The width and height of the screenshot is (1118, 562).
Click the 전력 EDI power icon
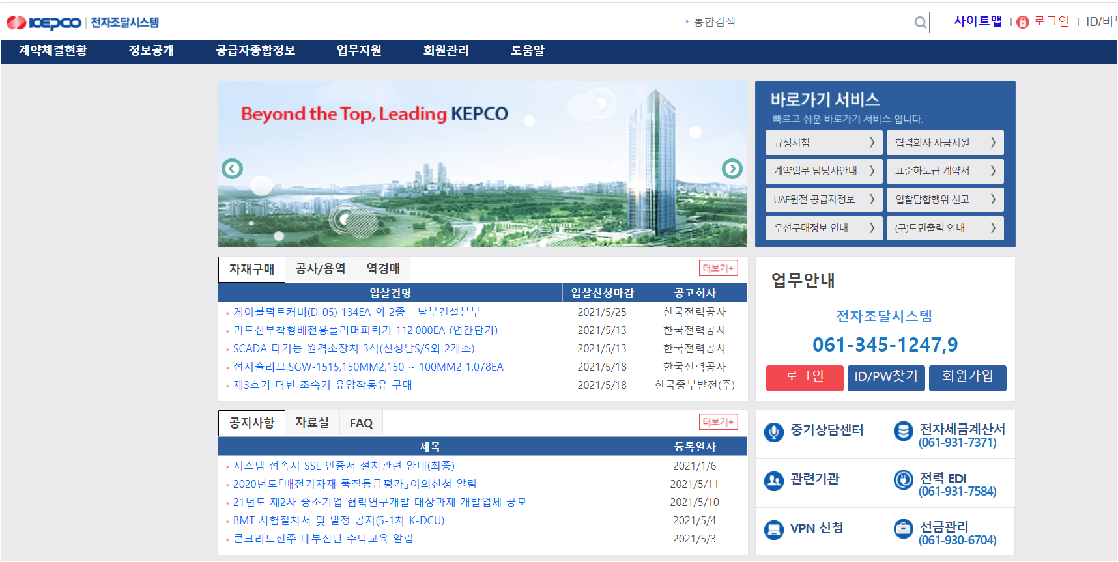(x=903, y=480)
